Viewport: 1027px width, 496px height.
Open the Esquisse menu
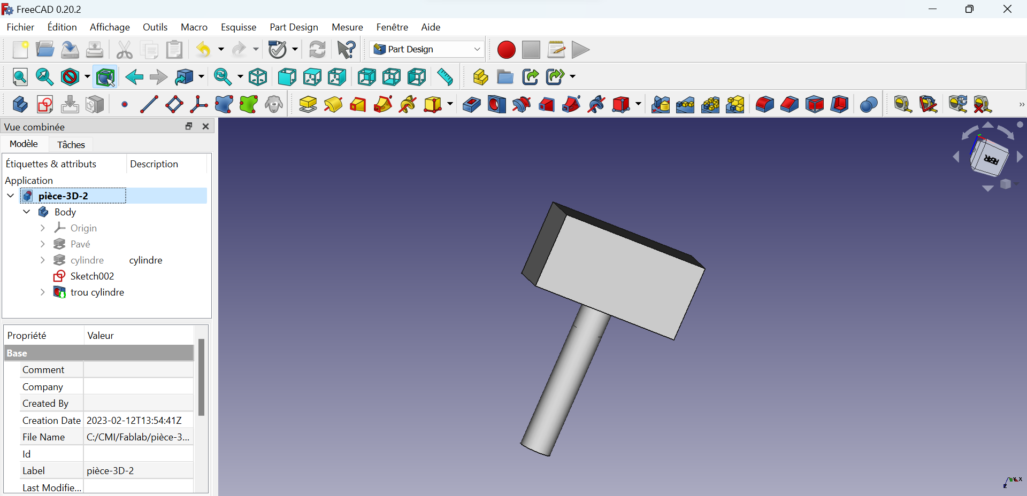pos(239,27)
